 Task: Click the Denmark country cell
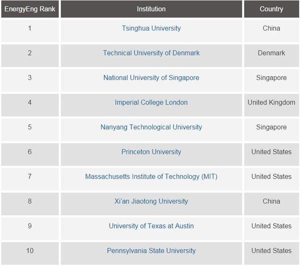coord(271,55)
